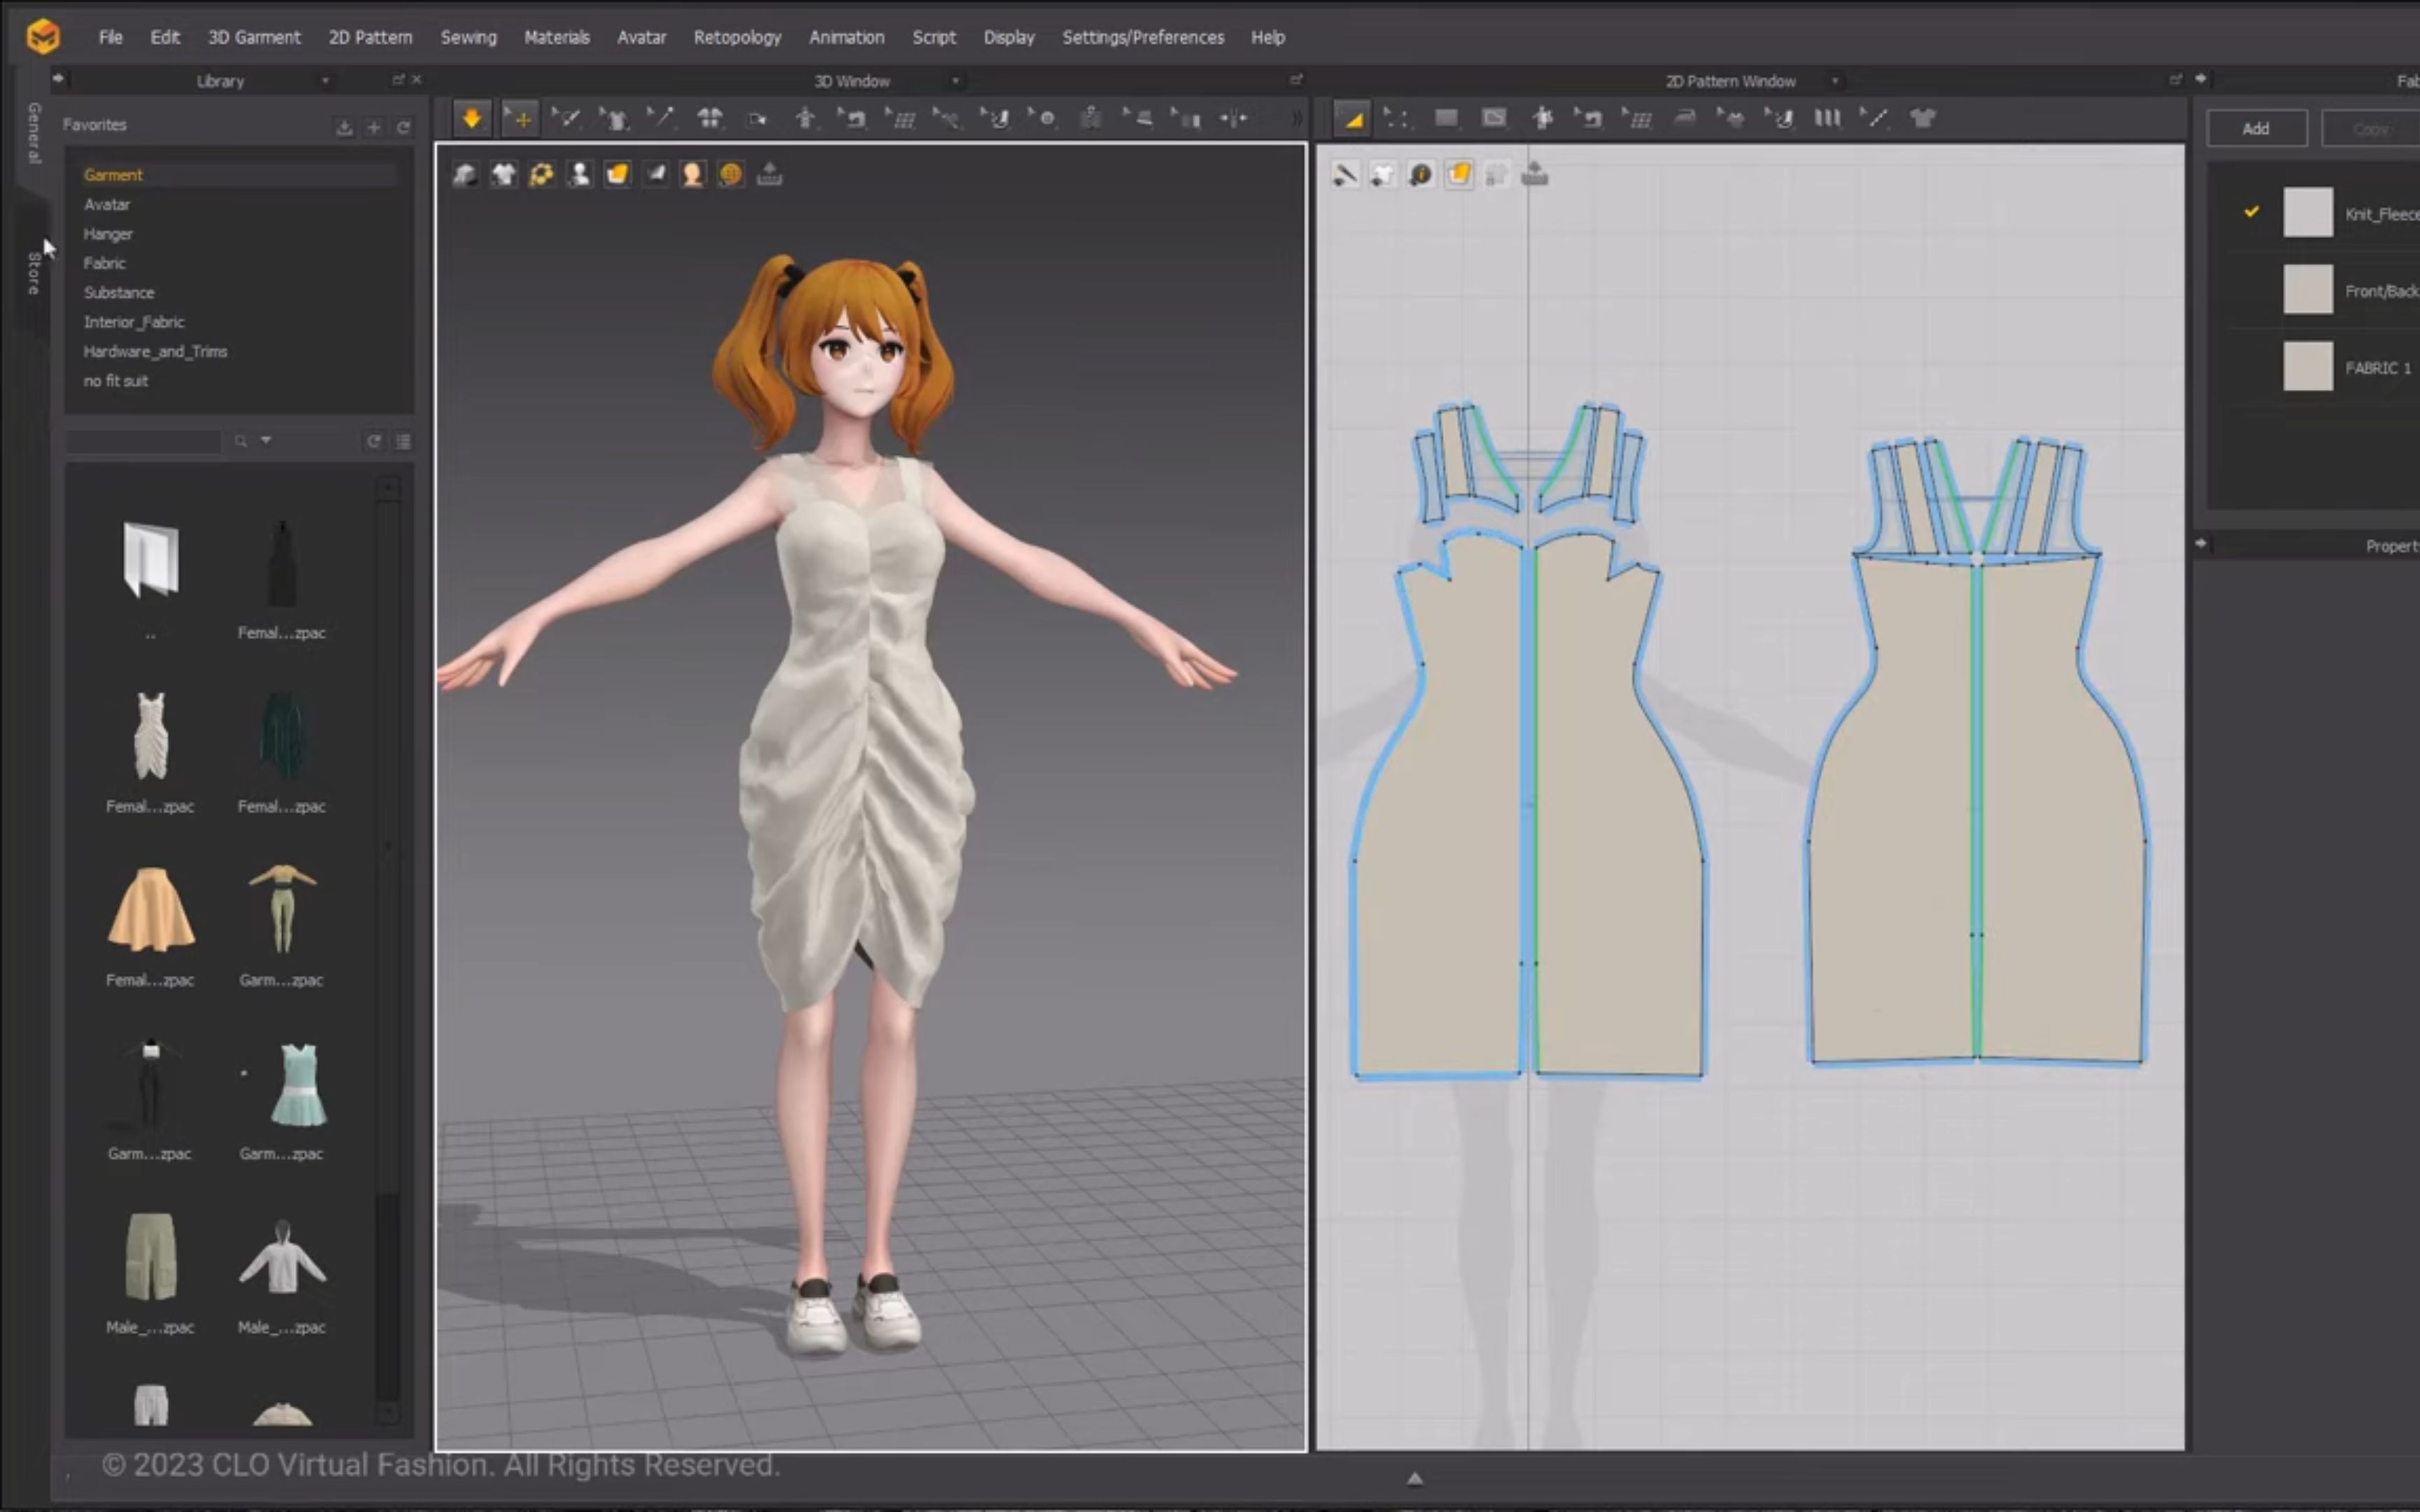Image resolution: width=2420 pixels, height=1512 pixels.
Task: Click the import icon beside Favorites
Action: [x=344, y=127]
